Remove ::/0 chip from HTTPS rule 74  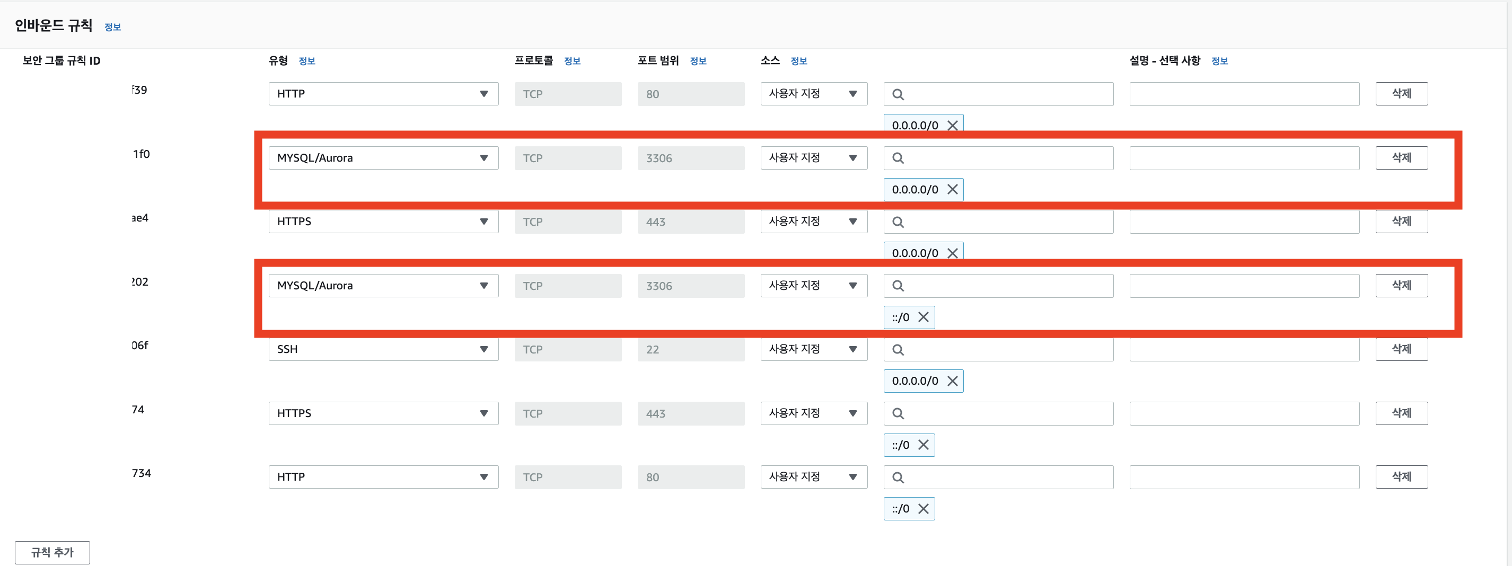(x=924, y=445)
